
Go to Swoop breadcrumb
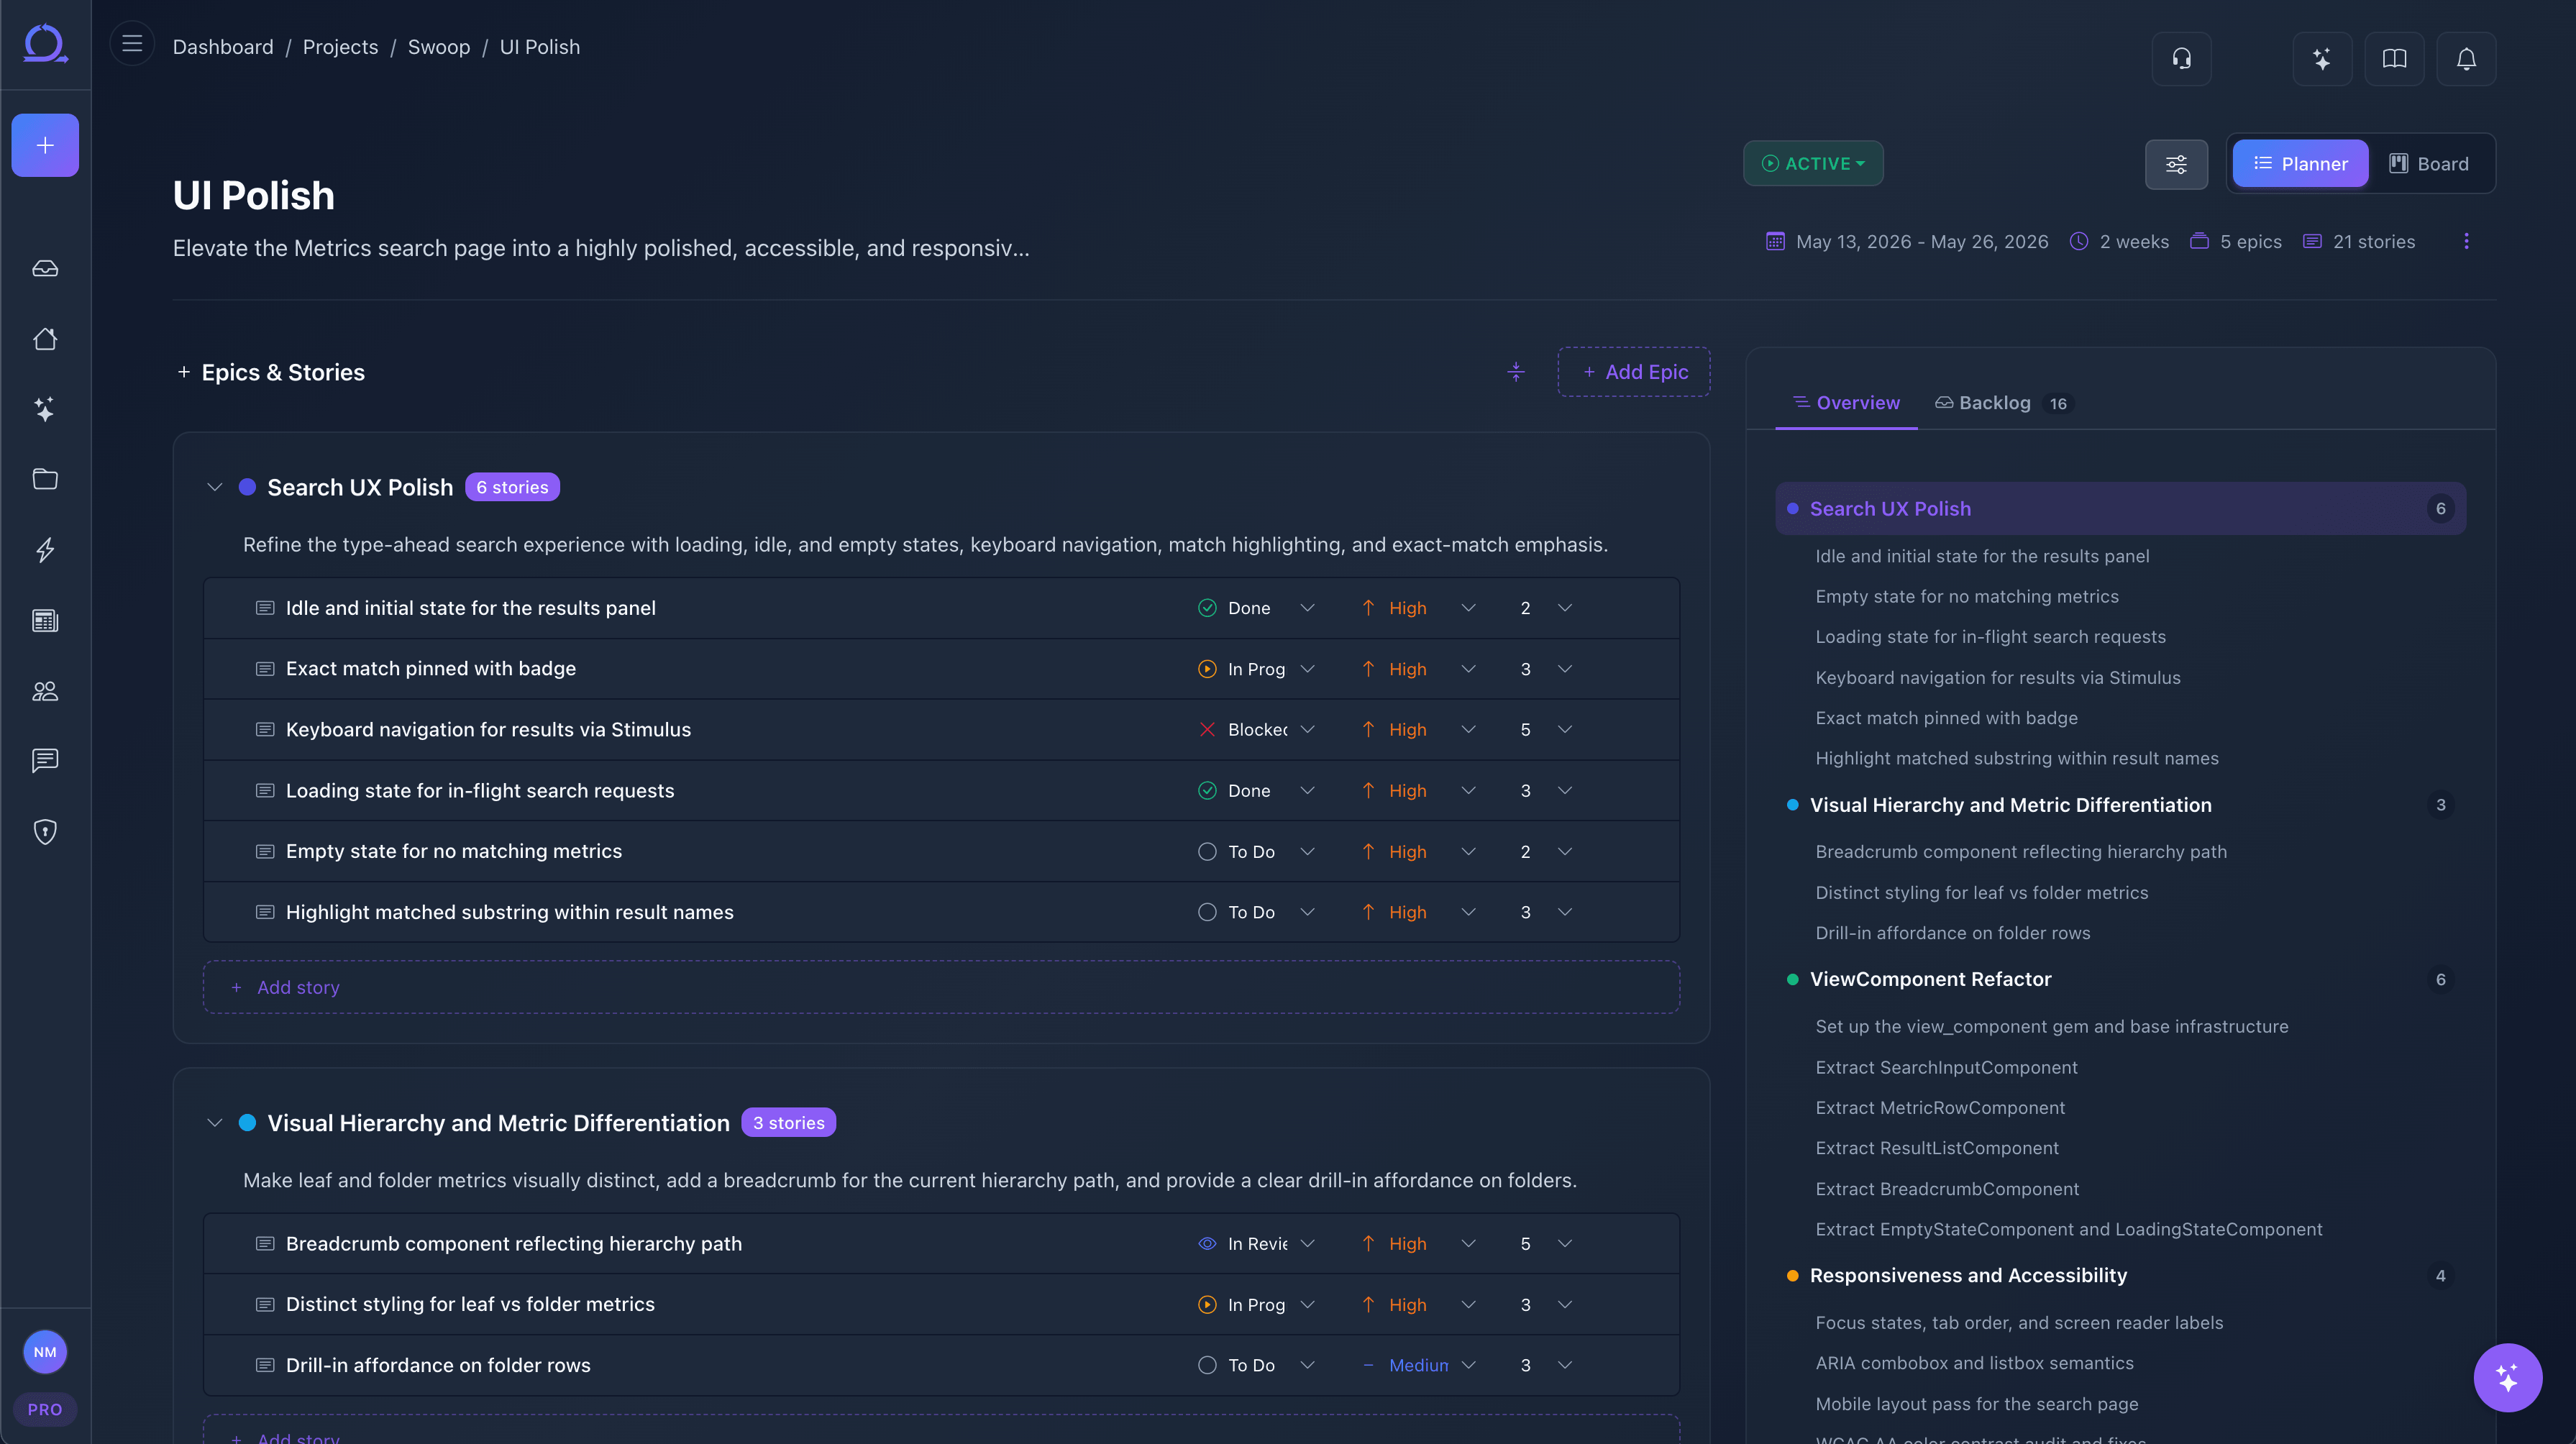click(x=438, y=47)
